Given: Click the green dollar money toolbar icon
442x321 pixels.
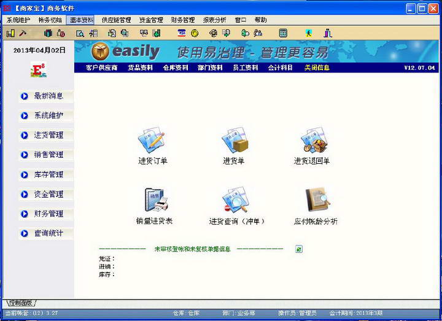Looking at the screenshot, I should 245,33.
